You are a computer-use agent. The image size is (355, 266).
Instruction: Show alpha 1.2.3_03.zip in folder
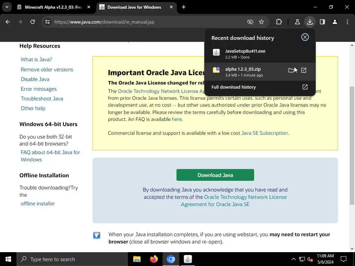point(291,70)
